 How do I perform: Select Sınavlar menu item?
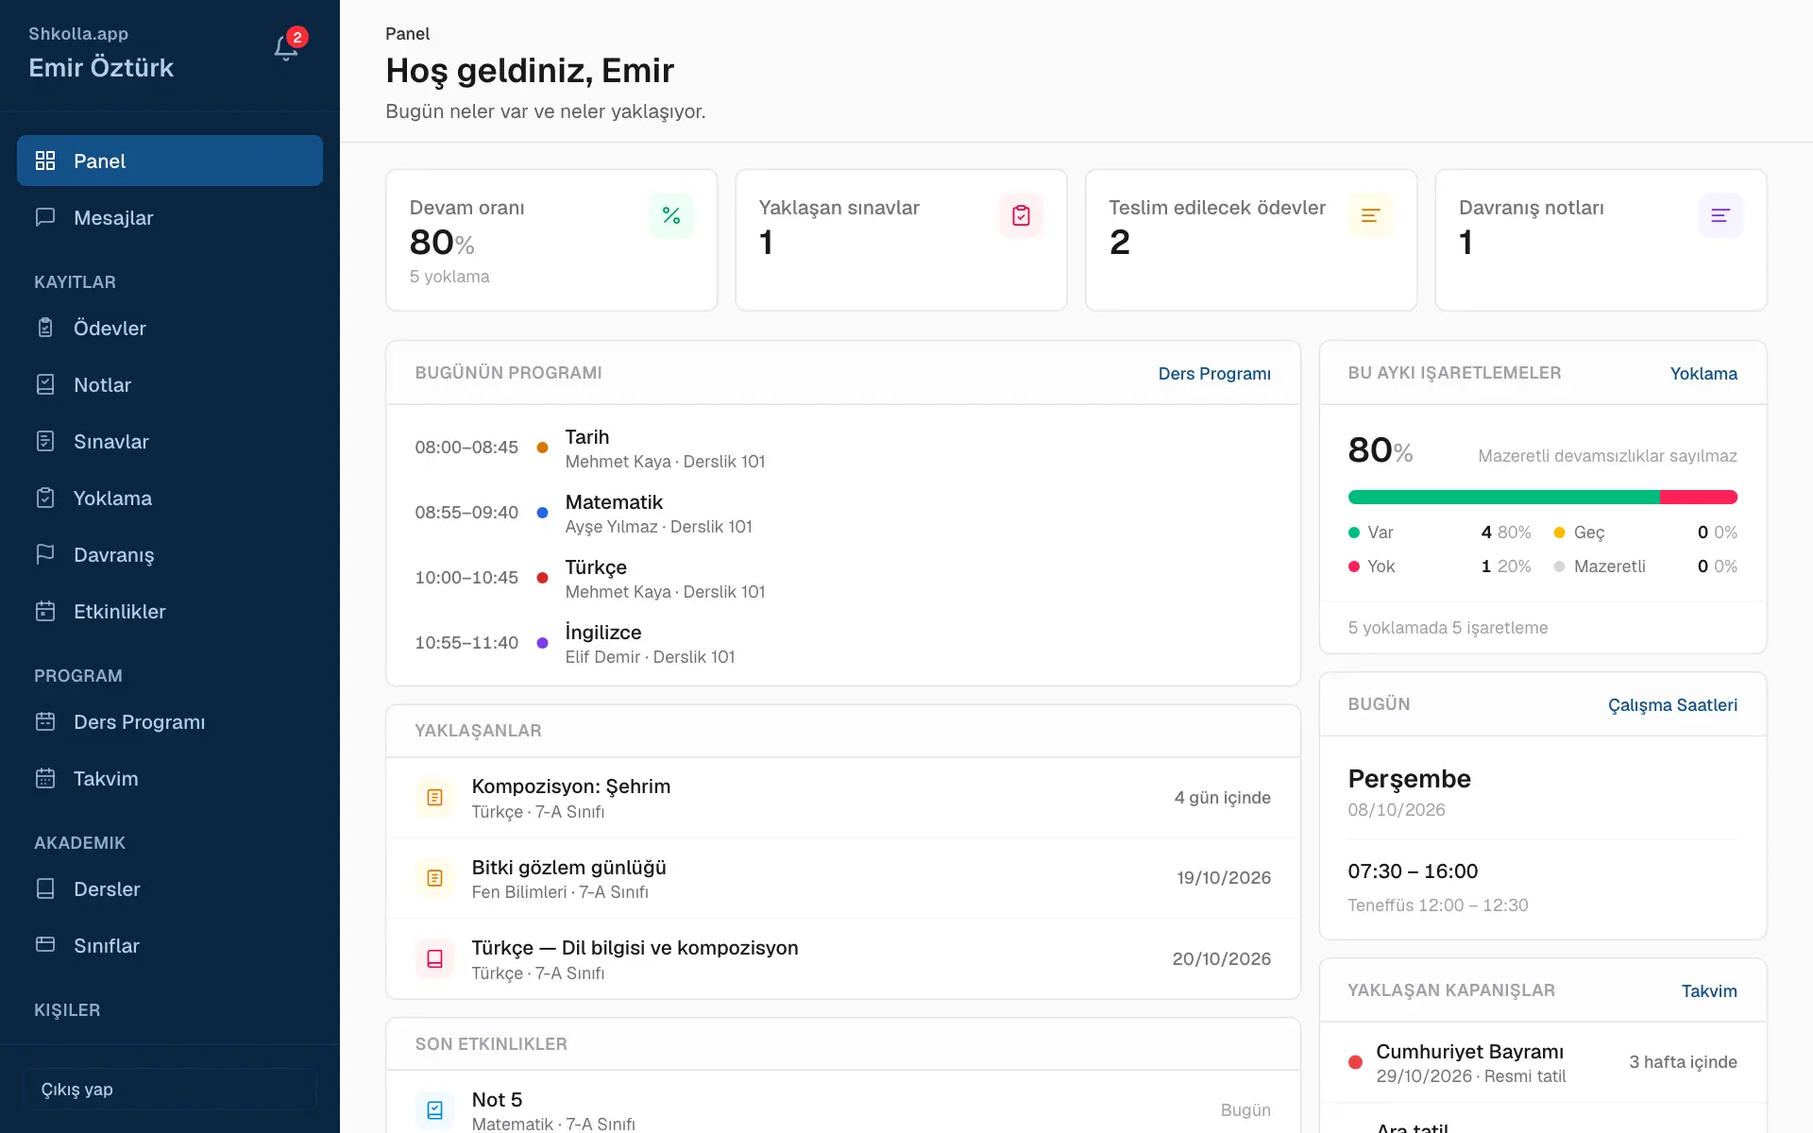170,441
